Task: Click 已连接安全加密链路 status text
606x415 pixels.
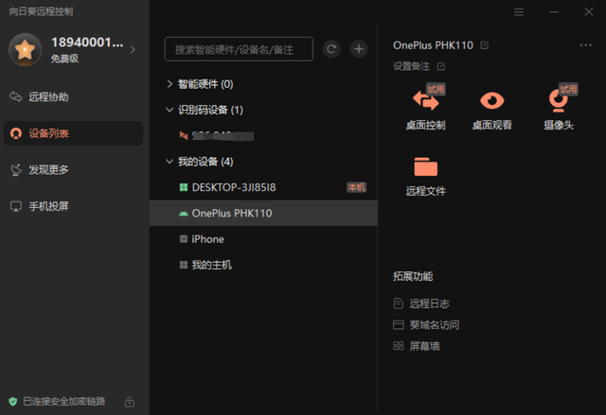Action: [x=64, y=402]
